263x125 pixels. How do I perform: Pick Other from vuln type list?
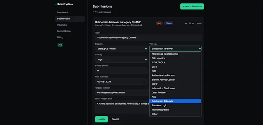(175, 114)
